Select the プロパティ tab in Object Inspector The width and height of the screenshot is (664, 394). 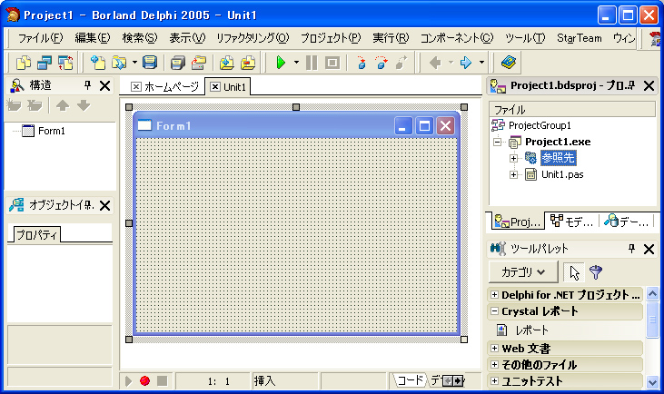(36, 234)
